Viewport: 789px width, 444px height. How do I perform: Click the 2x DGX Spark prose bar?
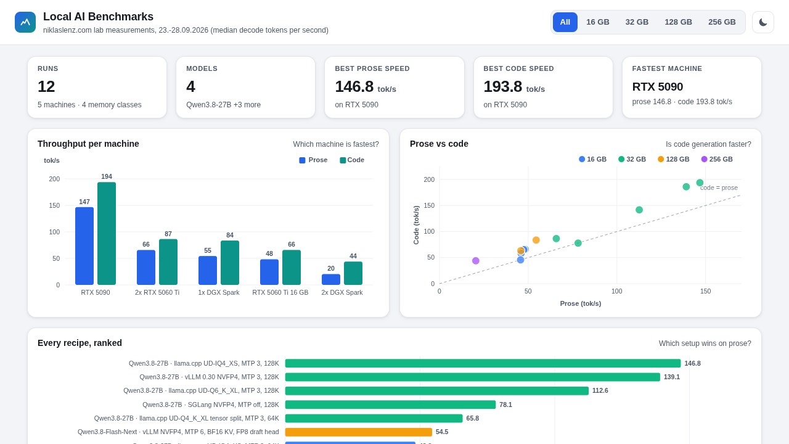(x=331, y=279)
